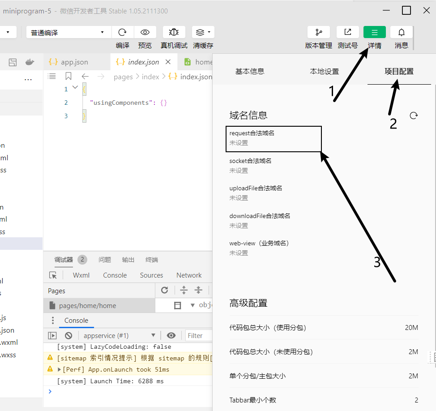
Task: Click the save layout icon beside whale icon
Action: [x=13, y=62]
